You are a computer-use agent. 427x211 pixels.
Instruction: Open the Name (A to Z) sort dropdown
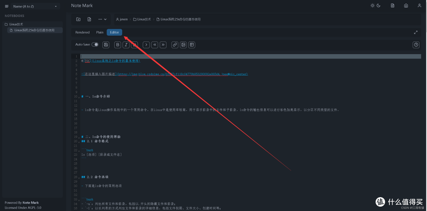(35, 6)
